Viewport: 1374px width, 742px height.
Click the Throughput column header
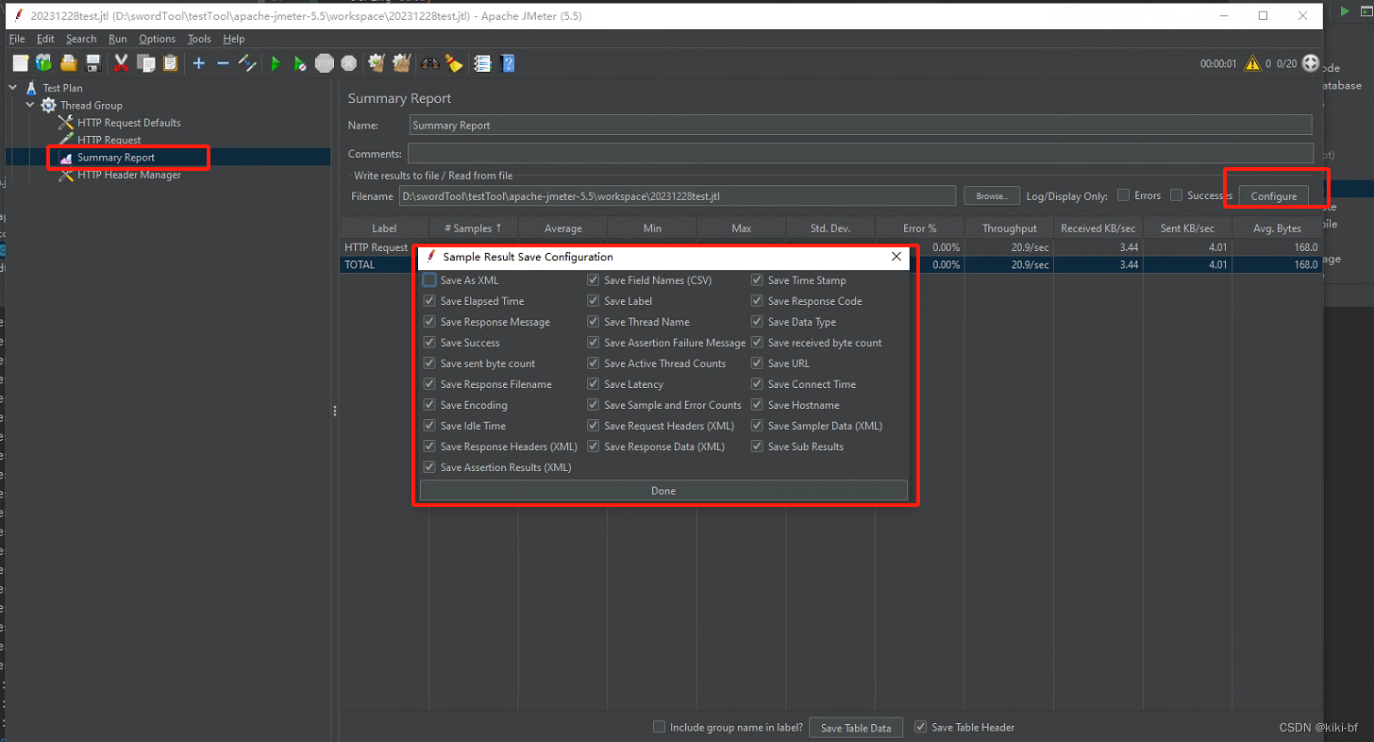pyautogui.click(x=1009, y=228)
